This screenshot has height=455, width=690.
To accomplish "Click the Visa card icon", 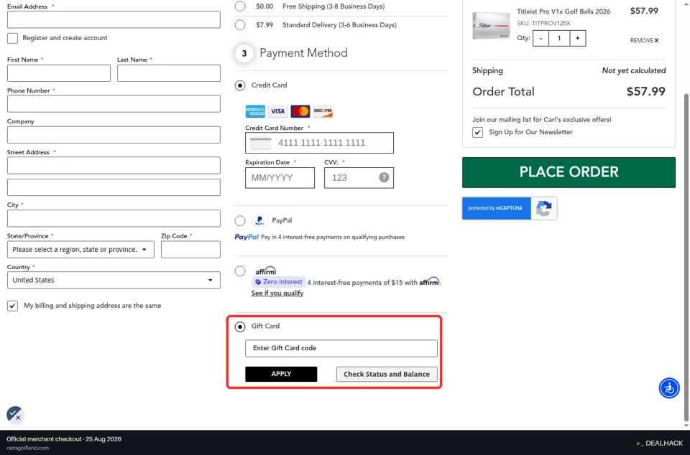I will pyautogui.click(x=277, y=111).
